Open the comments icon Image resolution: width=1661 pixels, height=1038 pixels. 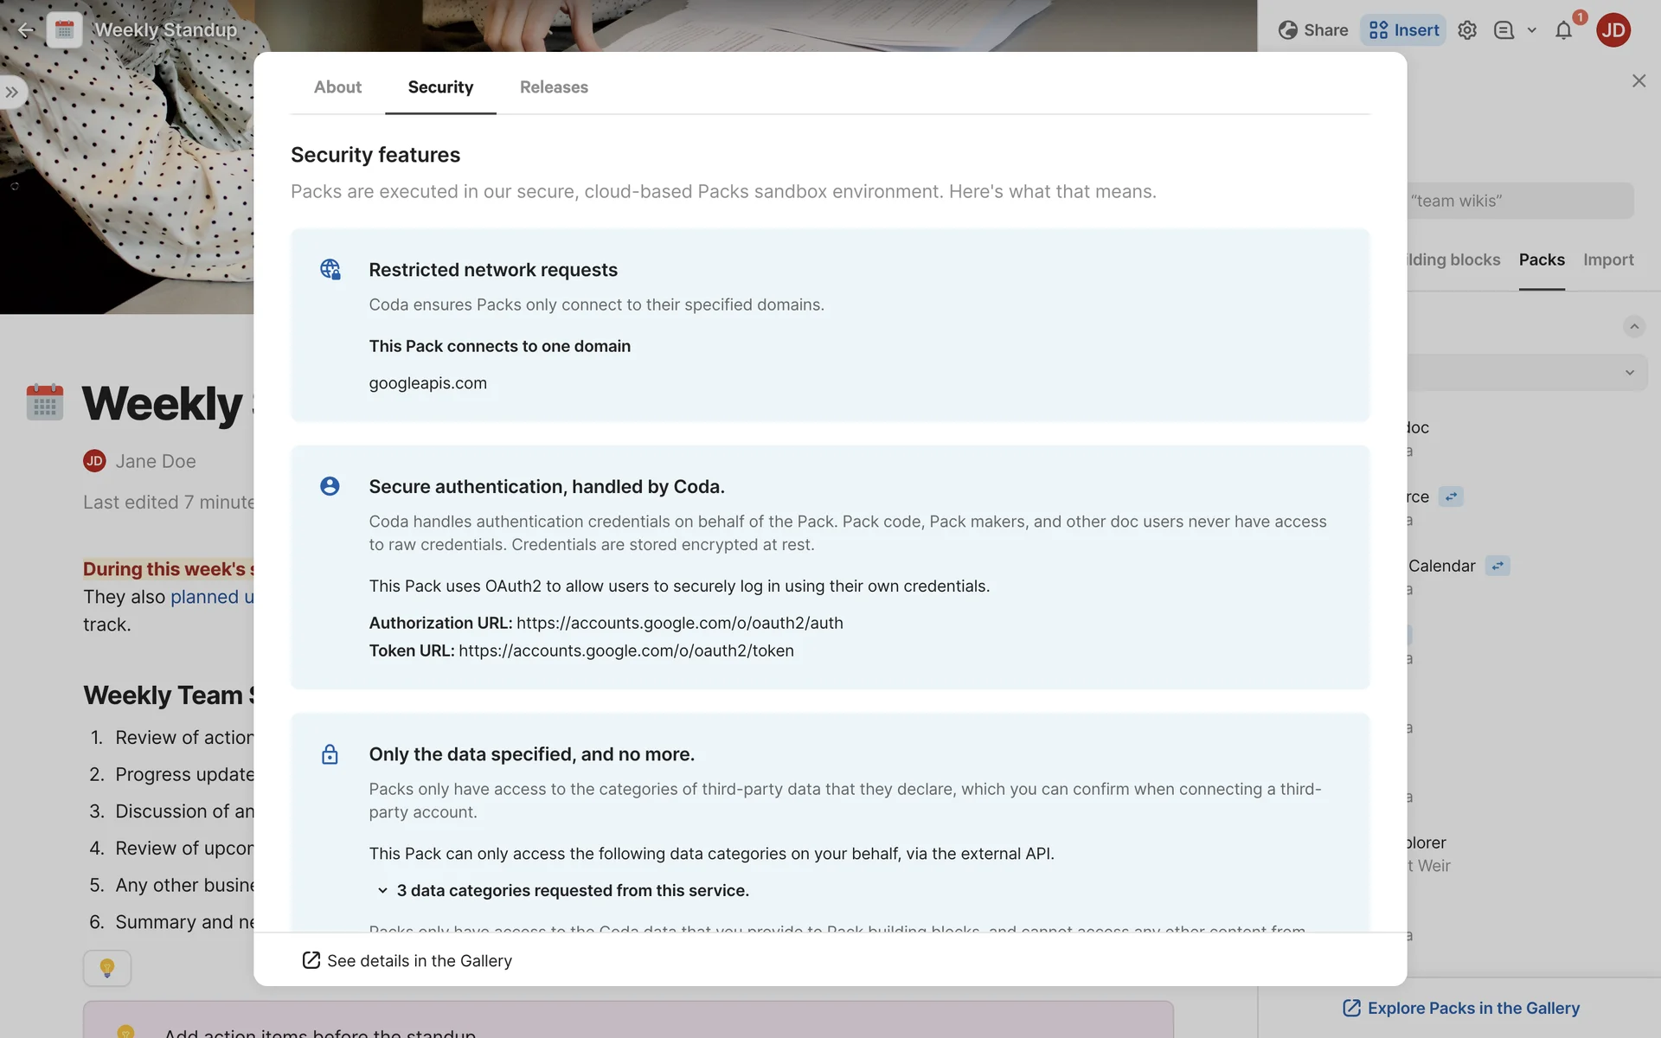tap(1504, 30)
